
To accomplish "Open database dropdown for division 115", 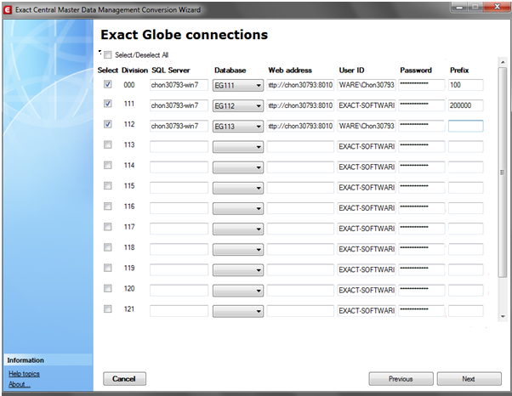I will (238, 188).
